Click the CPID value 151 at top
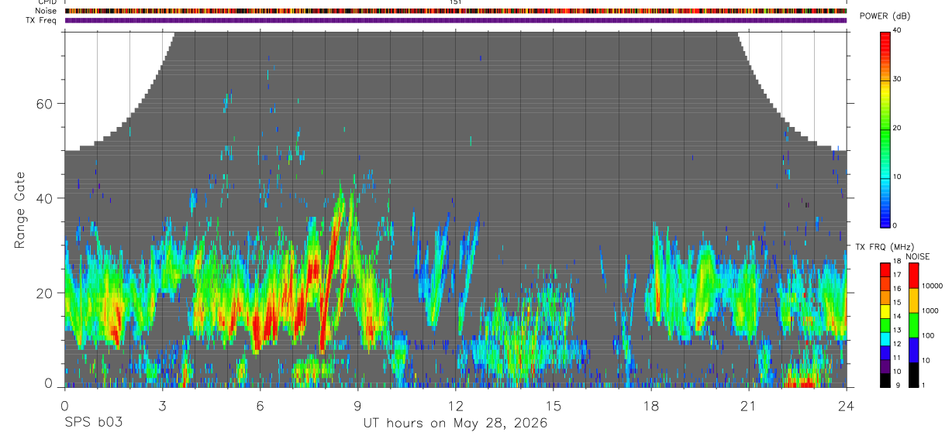Image resolution: width=952 pixels, height=439 pixels. pos(455,2)
